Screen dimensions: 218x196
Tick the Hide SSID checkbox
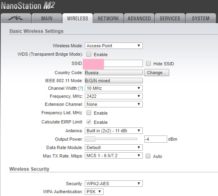pyautogui.click(x=148, y=63)
